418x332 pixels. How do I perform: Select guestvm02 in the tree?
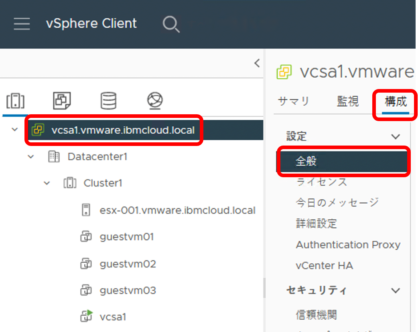tap(128, 264)
